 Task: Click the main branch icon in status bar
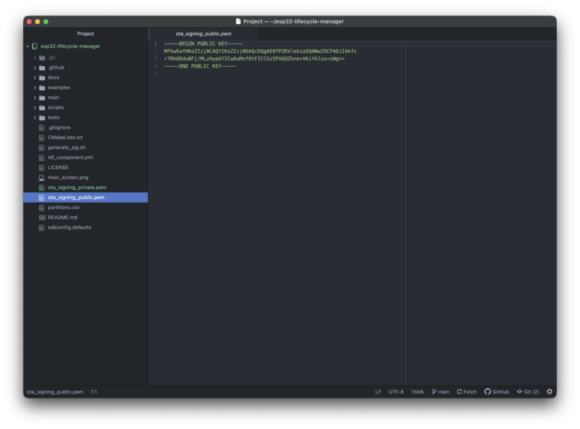(434, 392)
